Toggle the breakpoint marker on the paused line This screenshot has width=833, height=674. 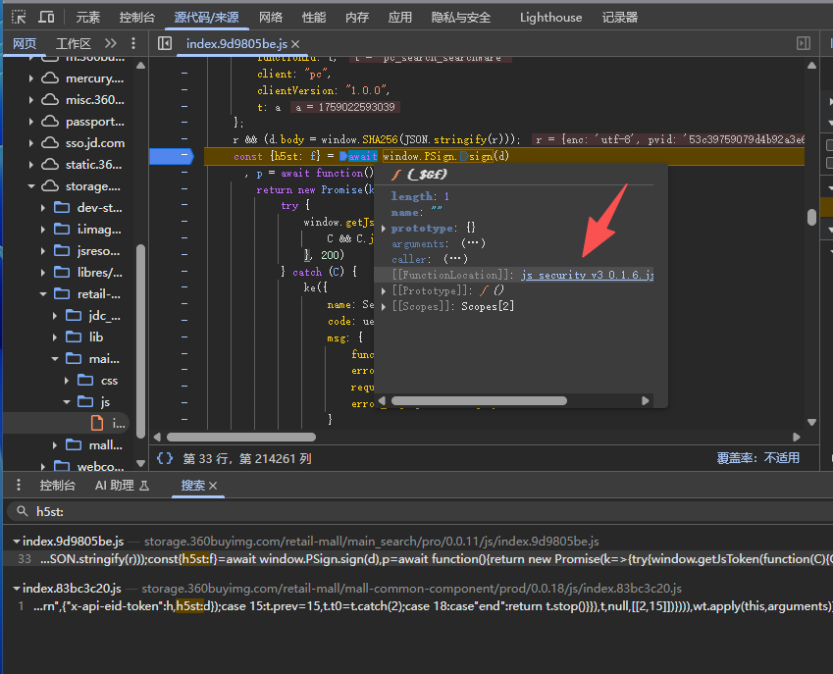click(x=172, y=156)
